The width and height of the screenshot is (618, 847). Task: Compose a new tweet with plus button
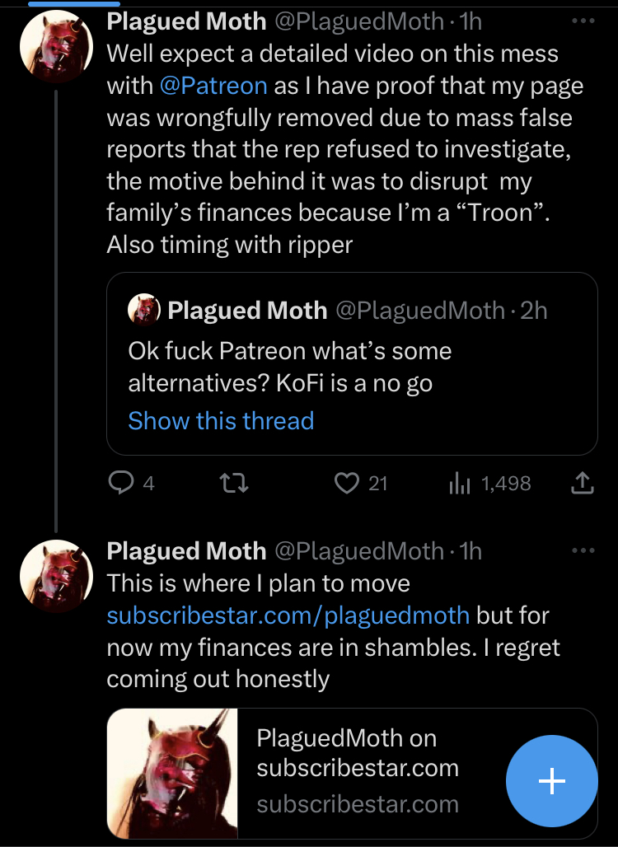point(551,780)
